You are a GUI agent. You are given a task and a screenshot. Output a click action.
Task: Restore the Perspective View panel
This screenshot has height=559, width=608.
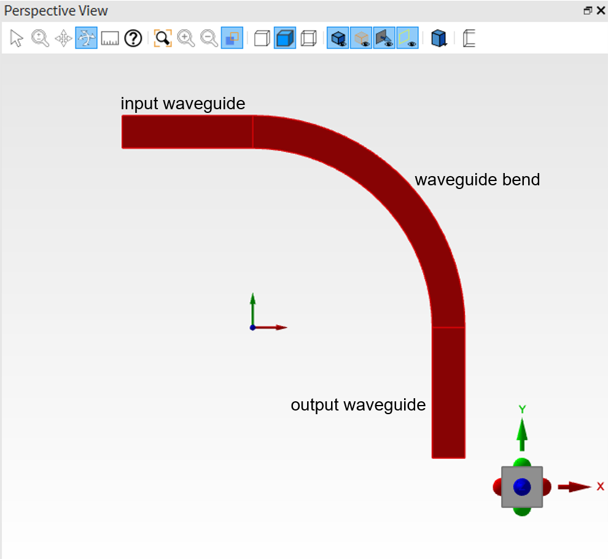588,10
